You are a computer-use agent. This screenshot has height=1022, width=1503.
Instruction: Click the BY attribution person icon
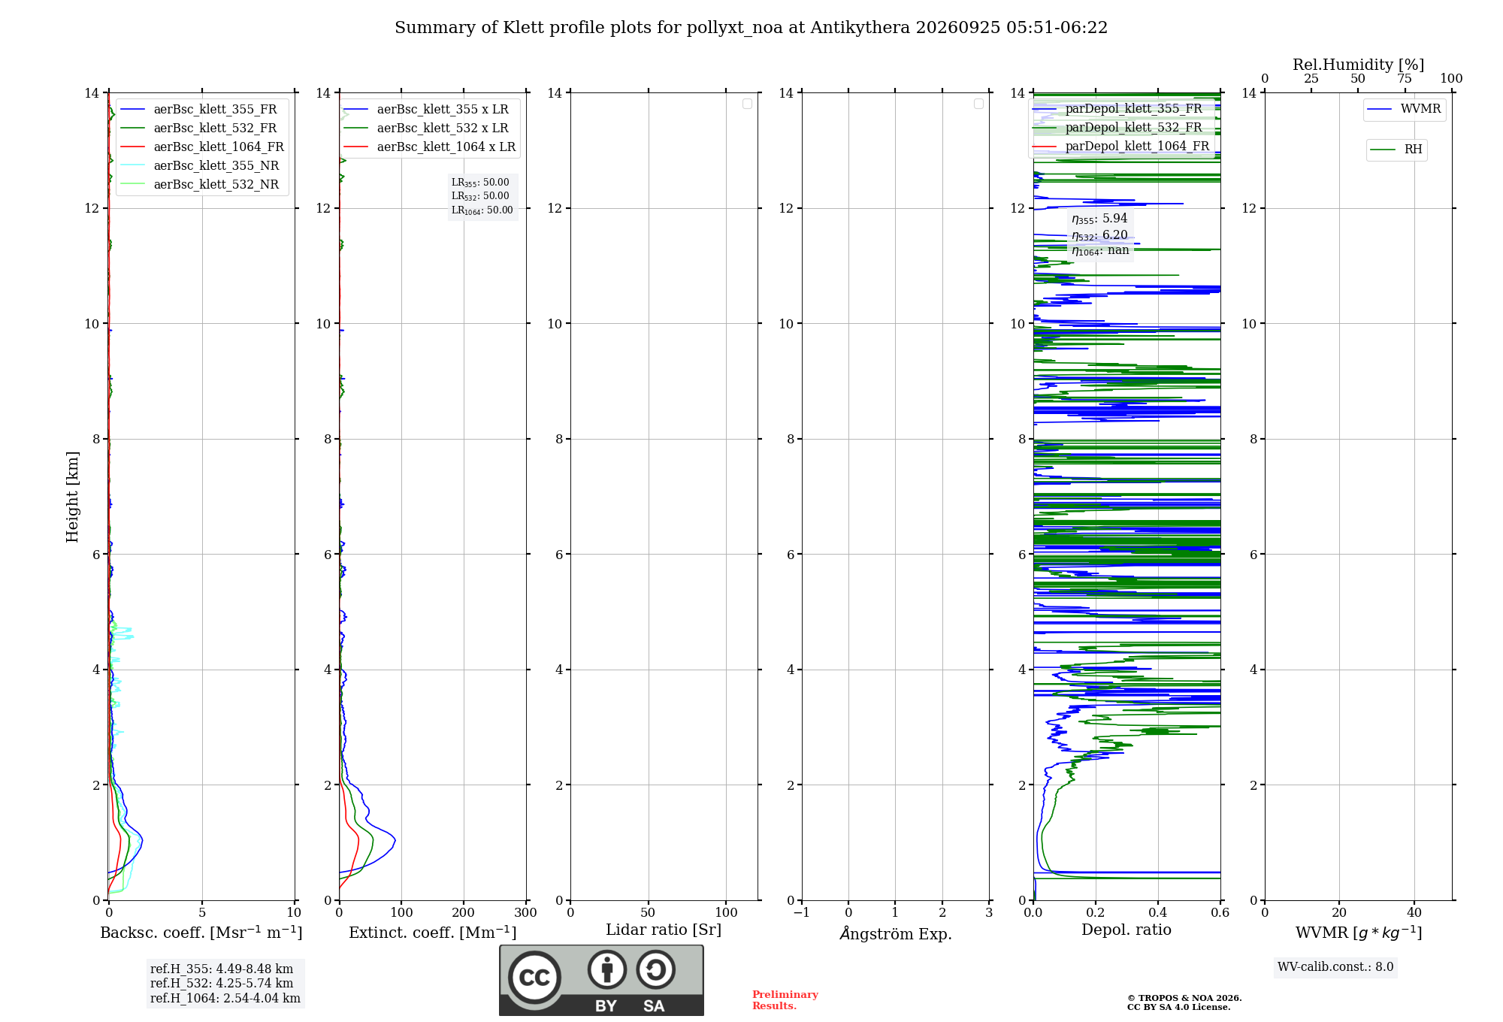pos(607,969)
